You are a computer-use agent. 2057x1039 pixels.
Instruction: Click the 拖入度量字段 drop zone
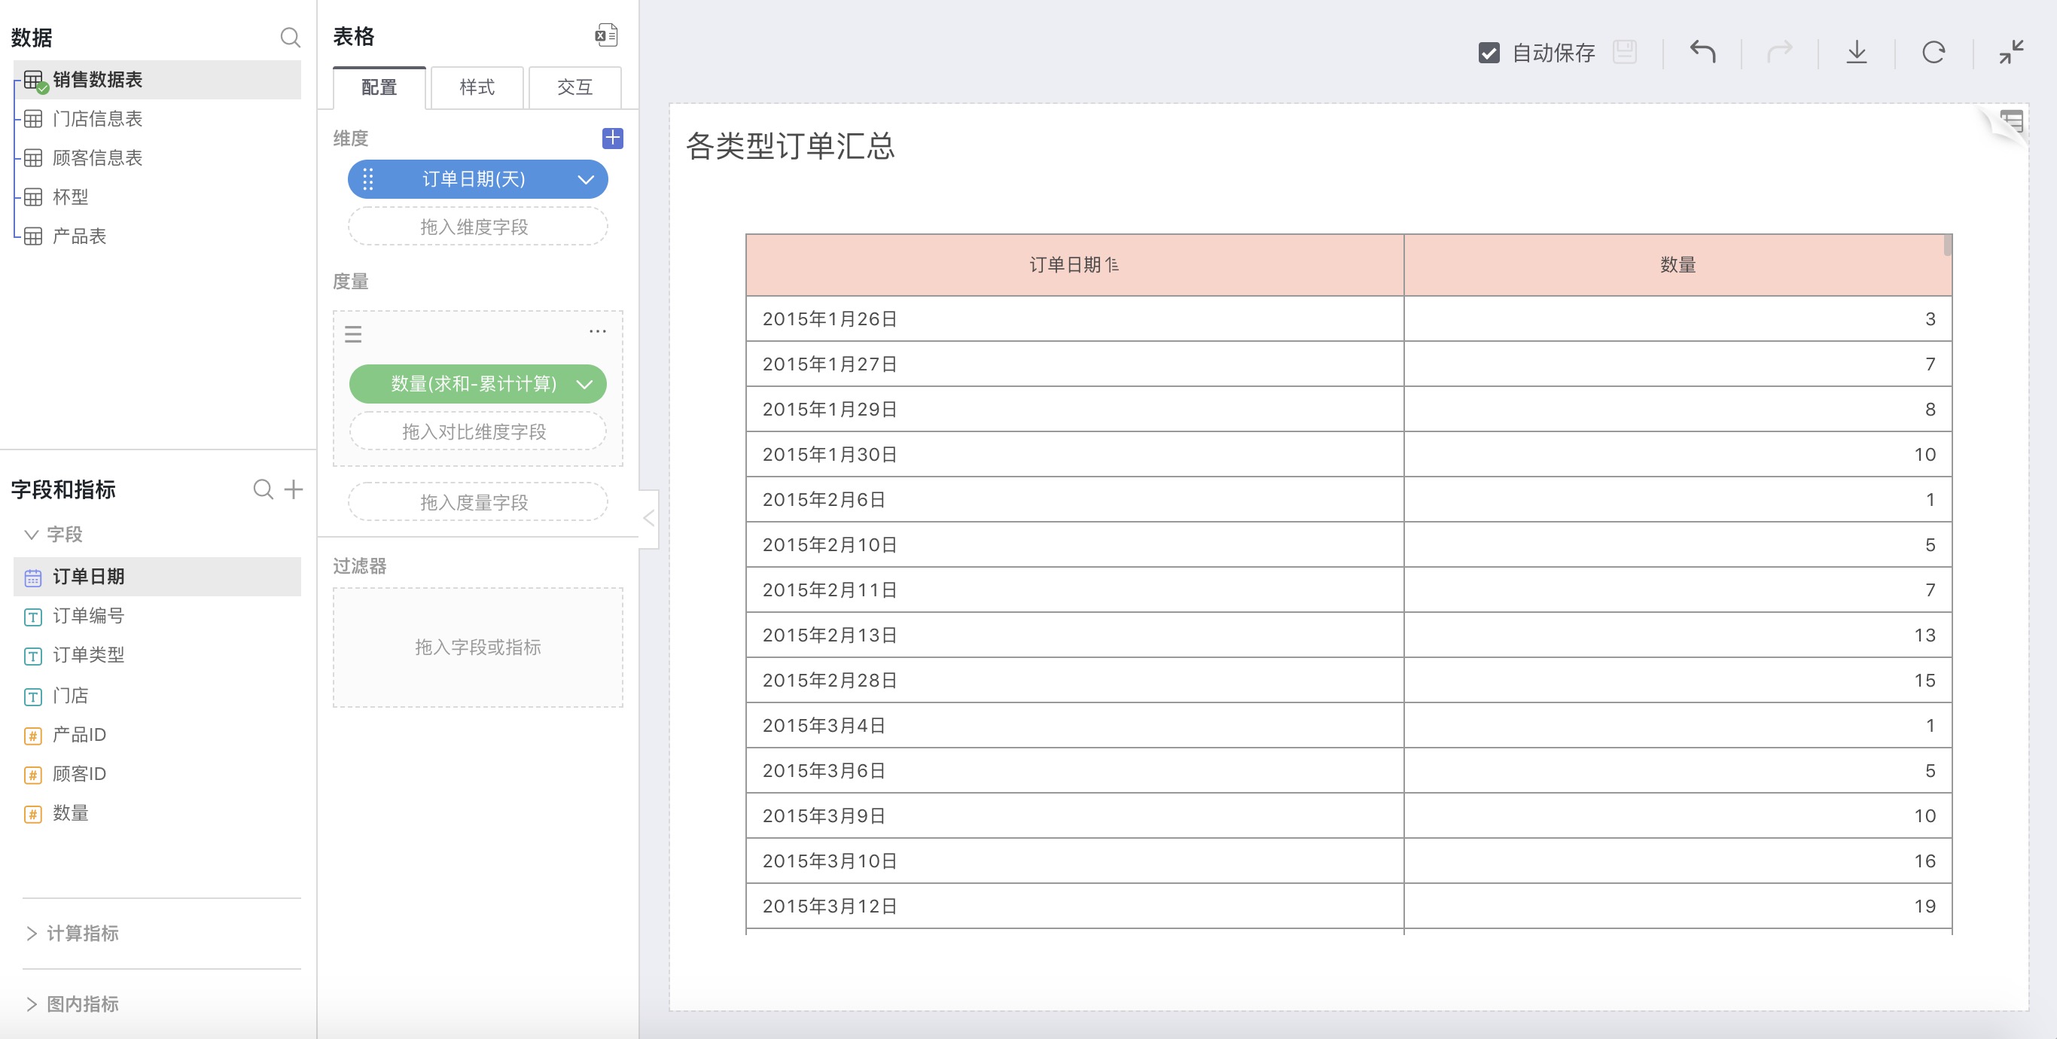[x=477, y=502]
